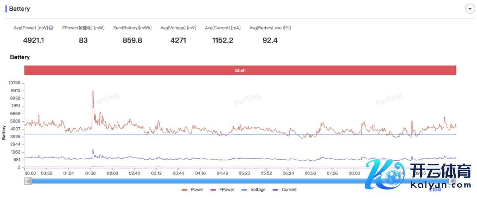This screenshot has width=477, height=198.
Task: Click the Avg(BatteryLevel) value 92.4
Action: pos(270,40)
